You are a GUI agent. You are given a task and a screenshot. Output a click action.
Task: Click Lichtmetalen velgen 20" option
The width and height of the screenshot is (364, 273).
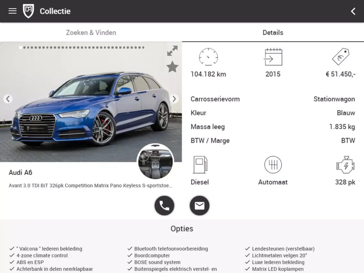click(279, 255)
